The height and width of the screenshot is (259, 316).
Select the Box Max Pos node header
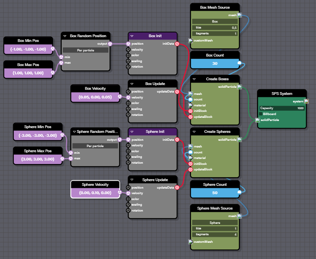[x=28, y=65]
